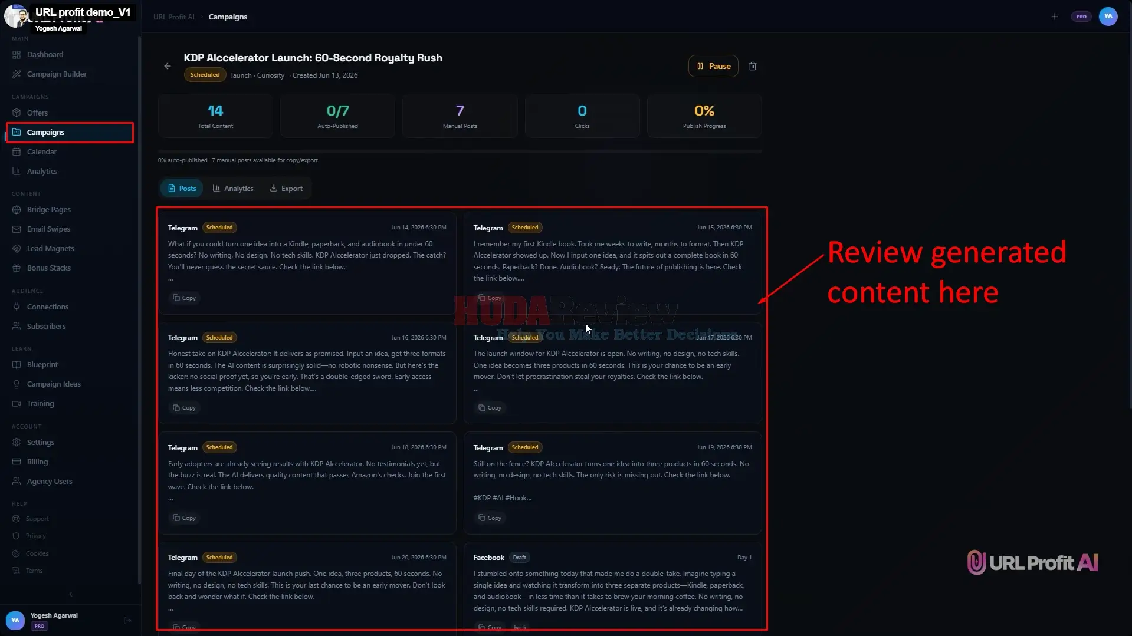Image resolution: width=1132 pixels, height=636 pixels.
Task: Click the Email Swipes envelope icon
Action: (17, 229)
